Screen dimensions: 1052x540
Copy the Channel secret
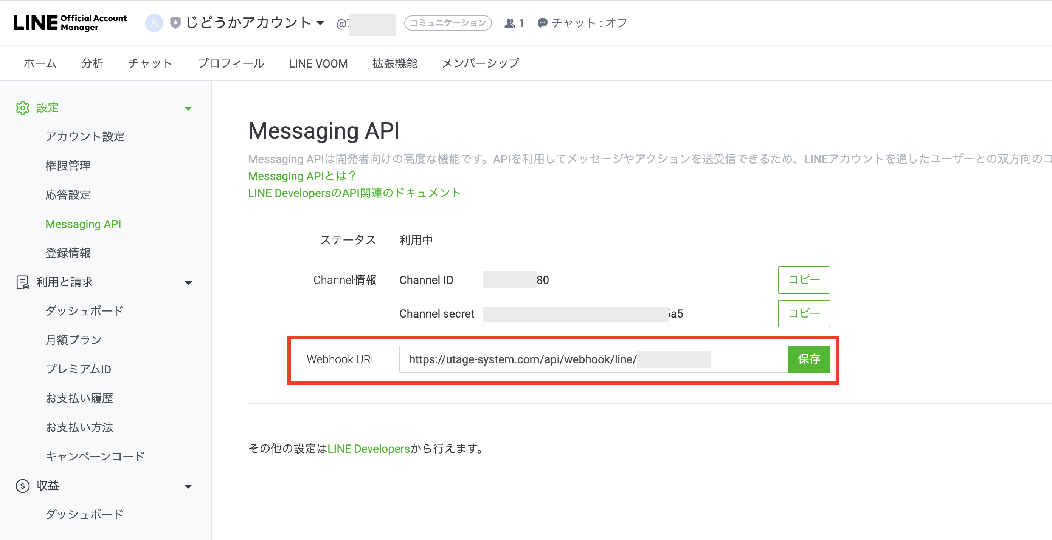[803, 314]
